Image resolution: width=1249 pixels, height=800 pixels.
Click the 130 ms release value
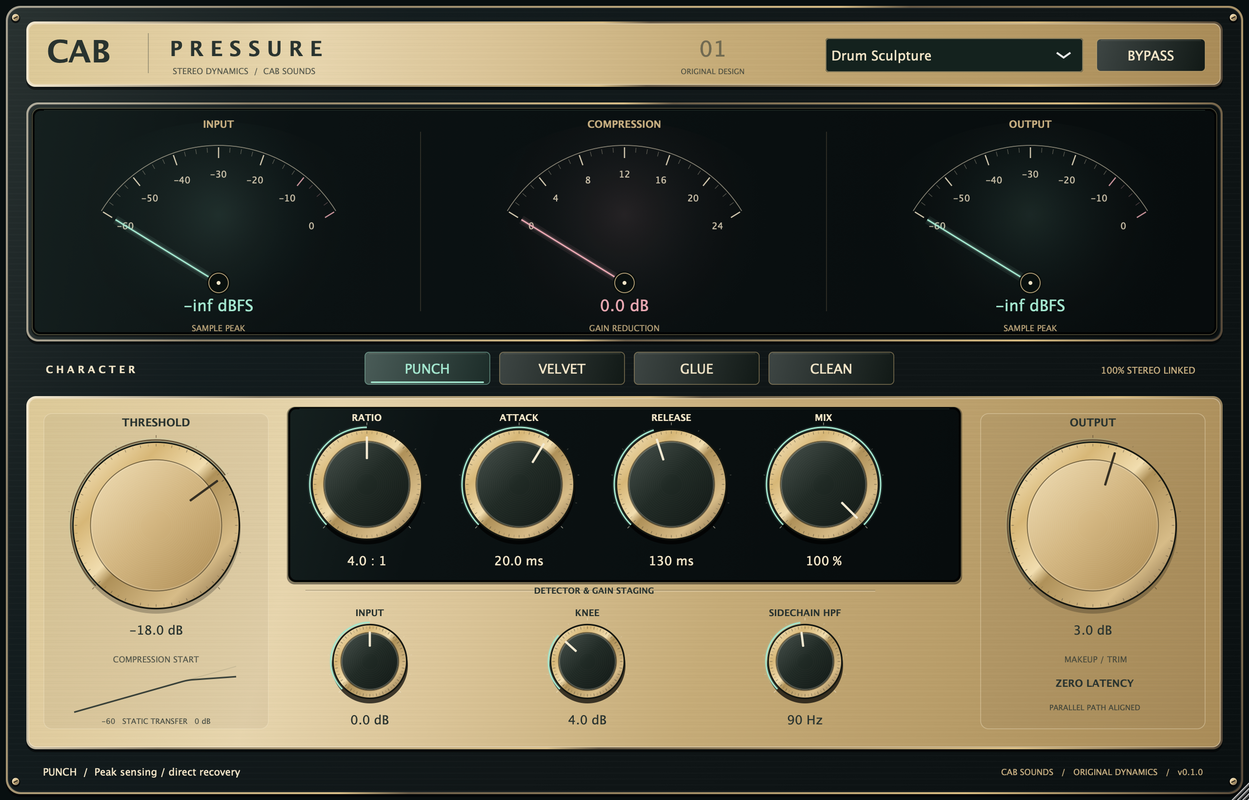coord(671,561)
